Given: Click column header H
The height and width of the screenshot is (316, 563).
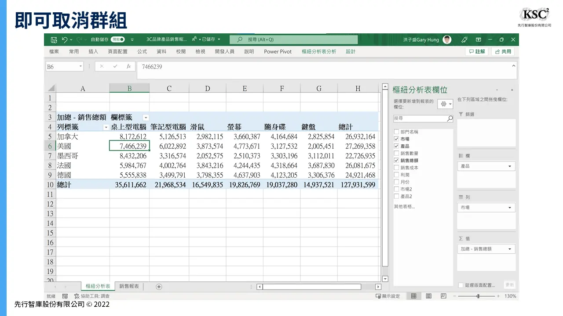Looking at the screenshot, I should (358, 88).
